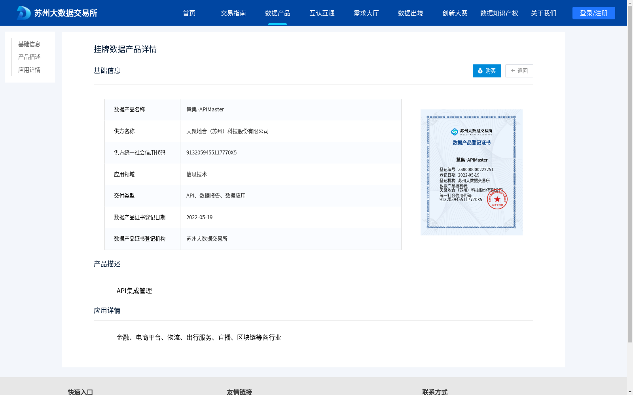Open the 交易指南 menu item
Screen dimensions: 633x395
233,13
